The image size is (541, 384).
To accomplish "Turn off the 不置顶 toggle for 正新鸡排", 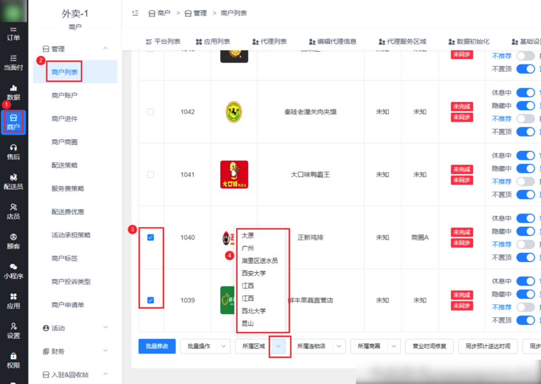I will [x=526, y=257].
